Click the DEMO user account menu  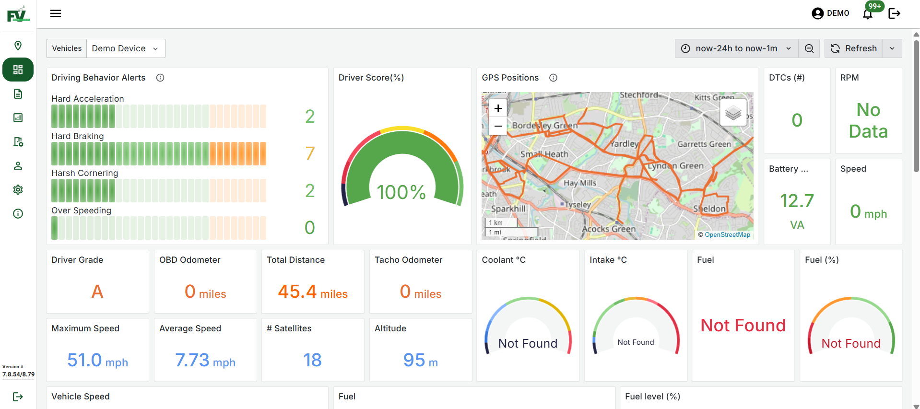coord(830,13)
